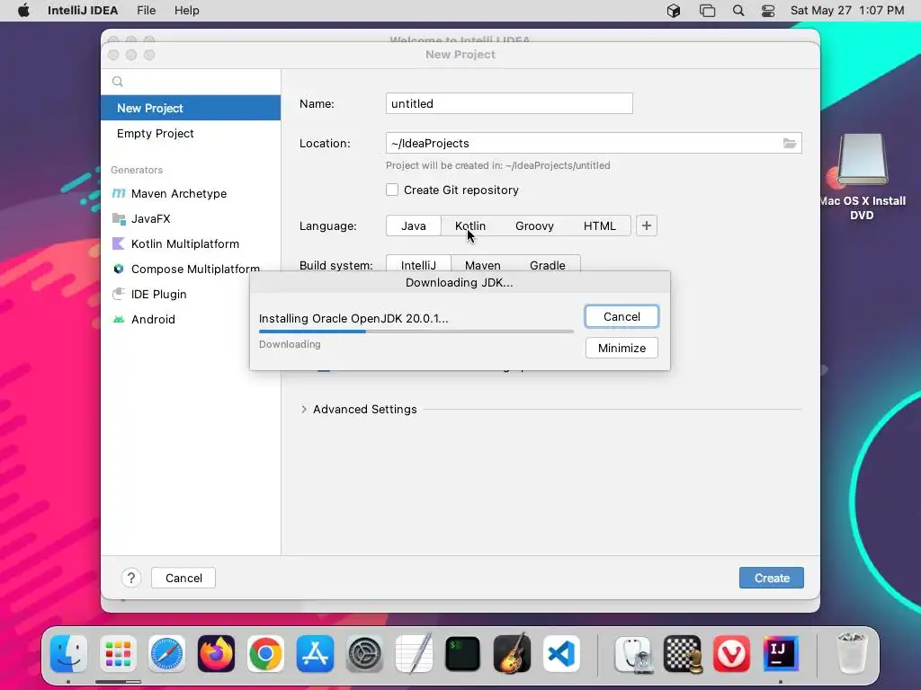
Task: Choose Gradle build system
Action: click(548, 265)
